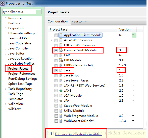The height and width of the screenshot is (138, 148).
Task: Go to Hibernate Settings page
Action: 22,33
